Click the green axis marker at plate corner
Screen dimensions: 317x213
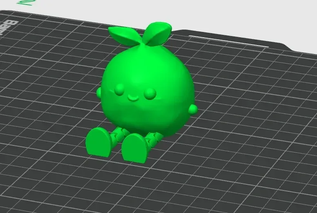tap(26, 2)
